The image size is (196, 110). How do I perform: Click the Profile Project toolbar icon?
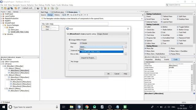(57, 8)
